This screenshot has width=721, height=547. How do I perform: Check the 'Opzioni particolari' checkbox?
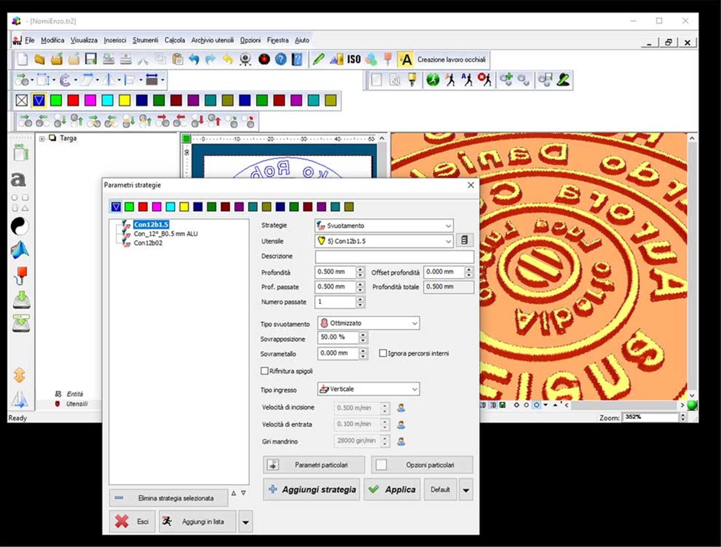(x=381, y=464)
